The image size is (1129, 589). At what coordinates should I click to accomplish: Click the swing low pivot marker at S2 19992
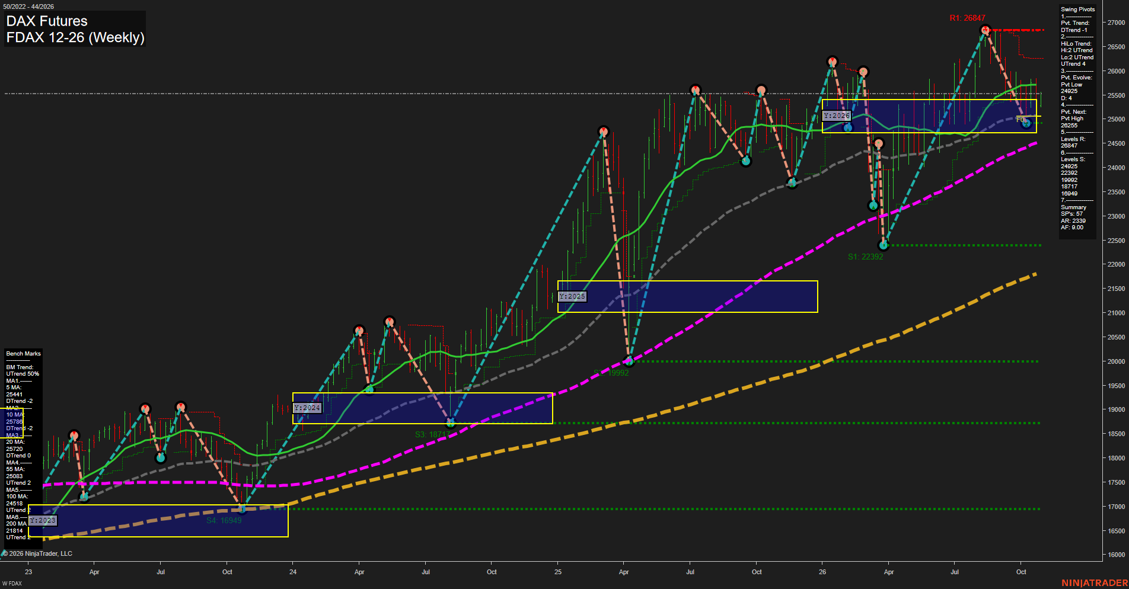629,361
